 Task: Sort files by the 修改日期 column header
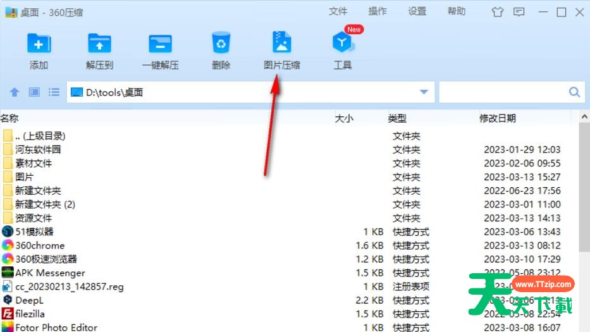point(497,118)
